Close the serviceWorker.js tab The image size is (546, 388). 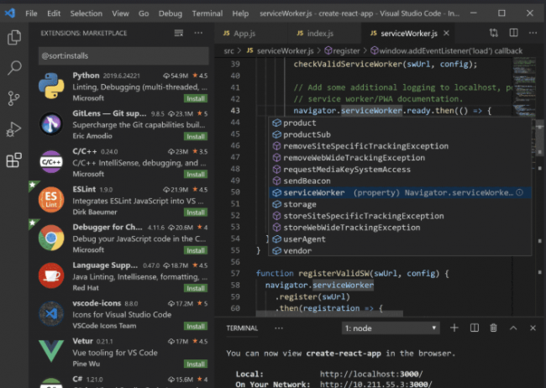446,33
